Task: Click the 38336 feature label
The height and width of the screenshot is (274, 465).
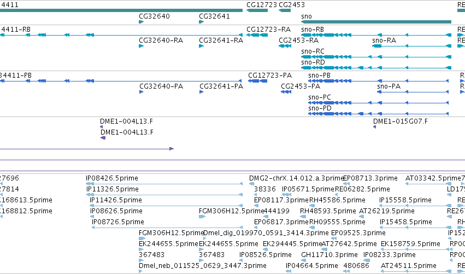Action: [x=265, y=189]
